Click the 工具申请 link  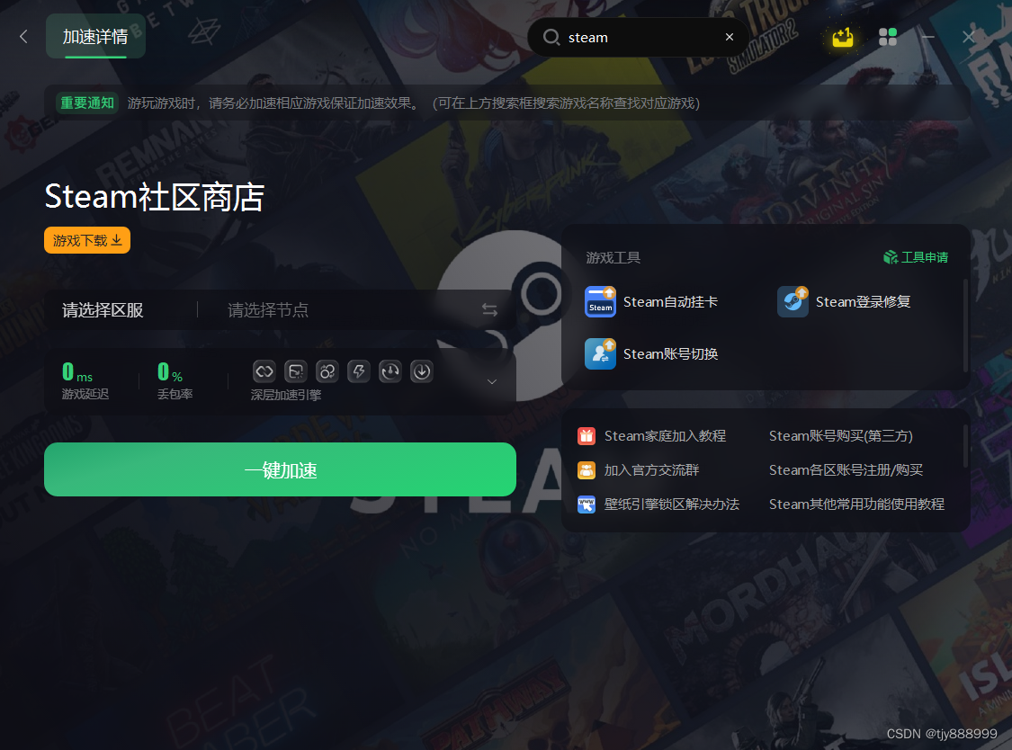point(916,257)
